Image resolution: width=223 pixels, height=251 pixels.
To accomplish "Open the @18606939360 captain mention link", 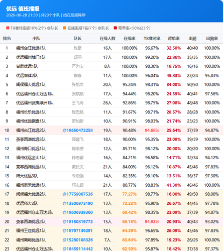I will (x=77, y=212).
